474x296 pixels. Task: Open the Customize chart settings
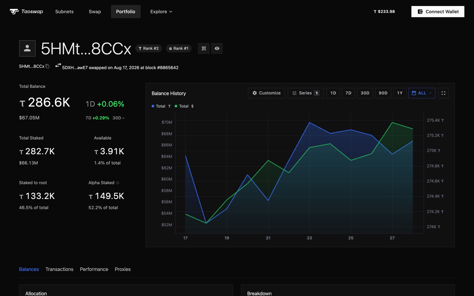coord(266,93)
